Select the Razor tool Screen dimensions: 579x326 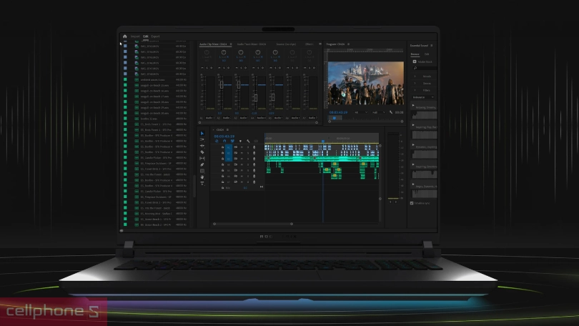click(x=202, y=152)
